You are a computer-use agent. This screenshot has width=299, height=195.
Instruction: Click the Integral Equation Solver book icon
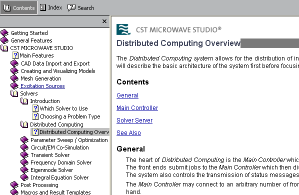24,177
